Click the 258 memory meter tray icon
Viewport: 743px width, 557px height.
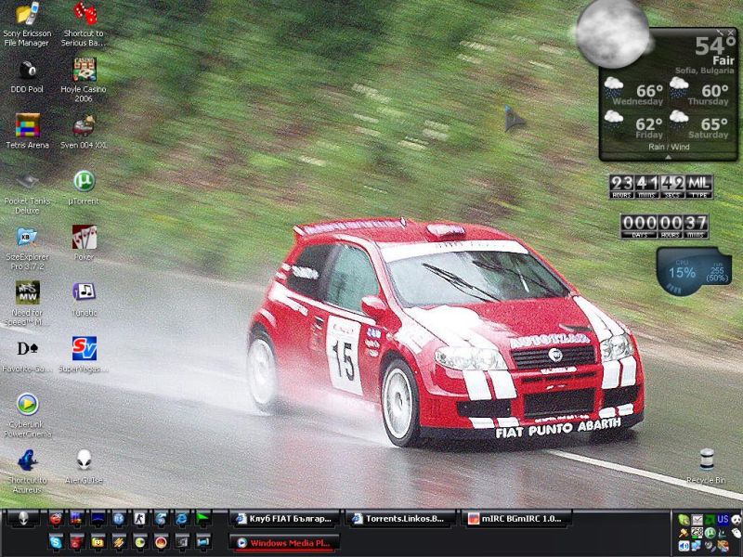pos(697,532)
